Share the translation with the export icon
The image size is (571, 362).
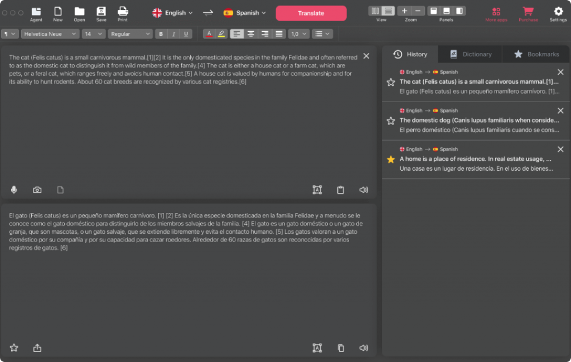point(37,347)
